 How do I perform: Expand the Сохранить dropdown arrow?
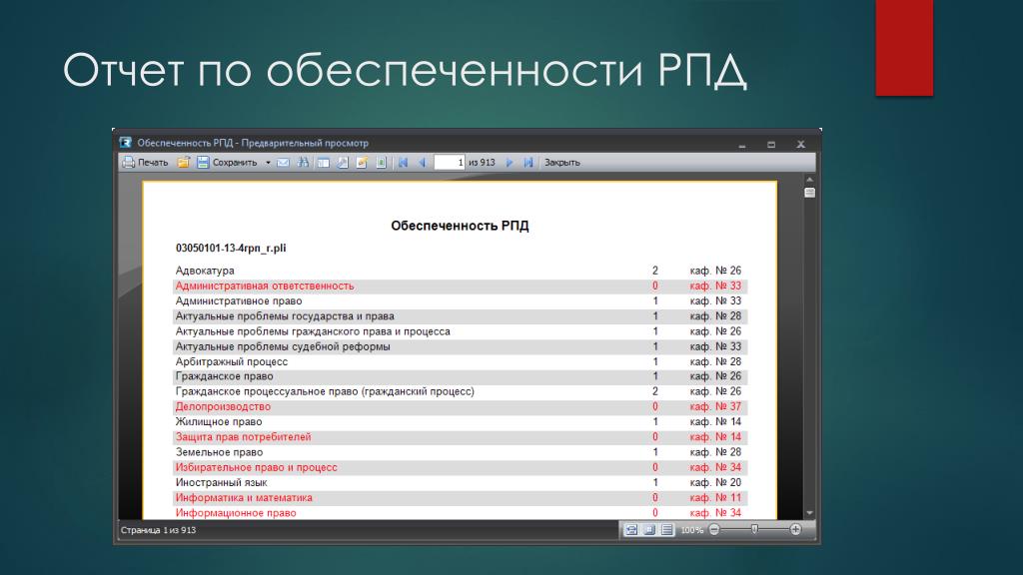click(x=268, y=163)
